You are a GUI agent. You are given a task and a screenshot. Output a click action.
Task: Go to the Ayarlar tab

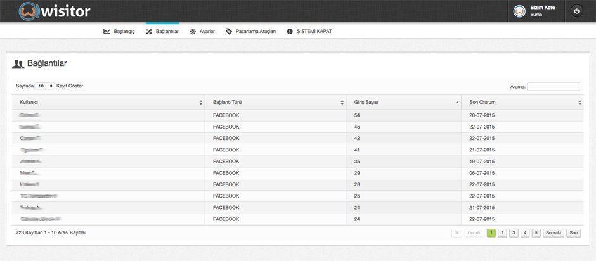point(207,31)
